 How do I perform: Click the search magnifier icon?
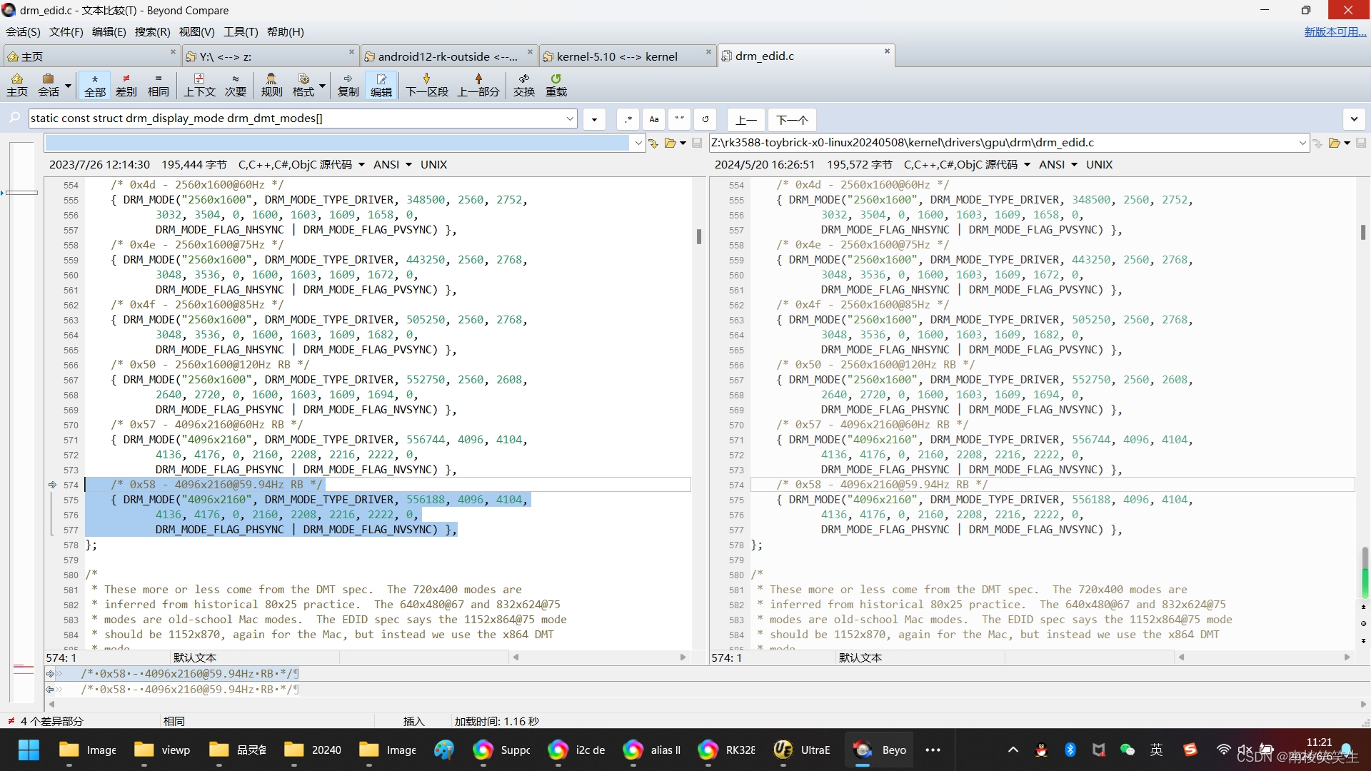pyautogui.click(x=14, y=119)
